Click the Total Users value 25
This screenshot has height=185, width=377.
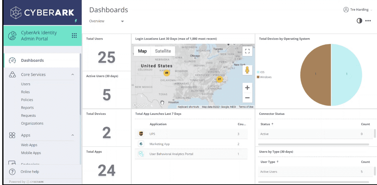[x=107, y=58]
